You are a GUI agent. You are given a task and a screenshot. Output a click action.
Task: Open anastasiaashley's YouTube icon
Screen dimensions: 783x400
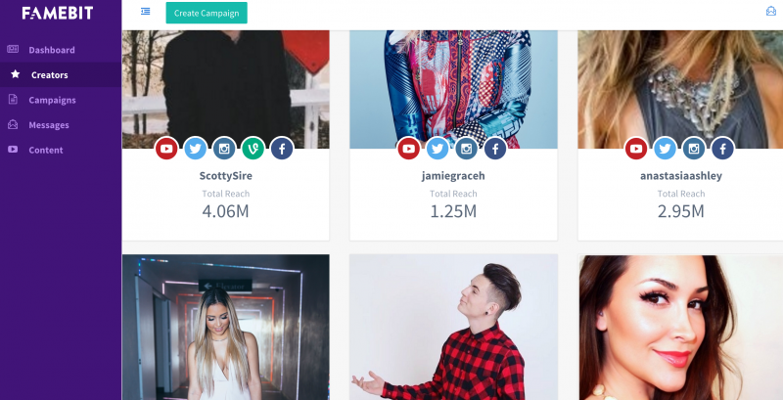tap(636, 148)
